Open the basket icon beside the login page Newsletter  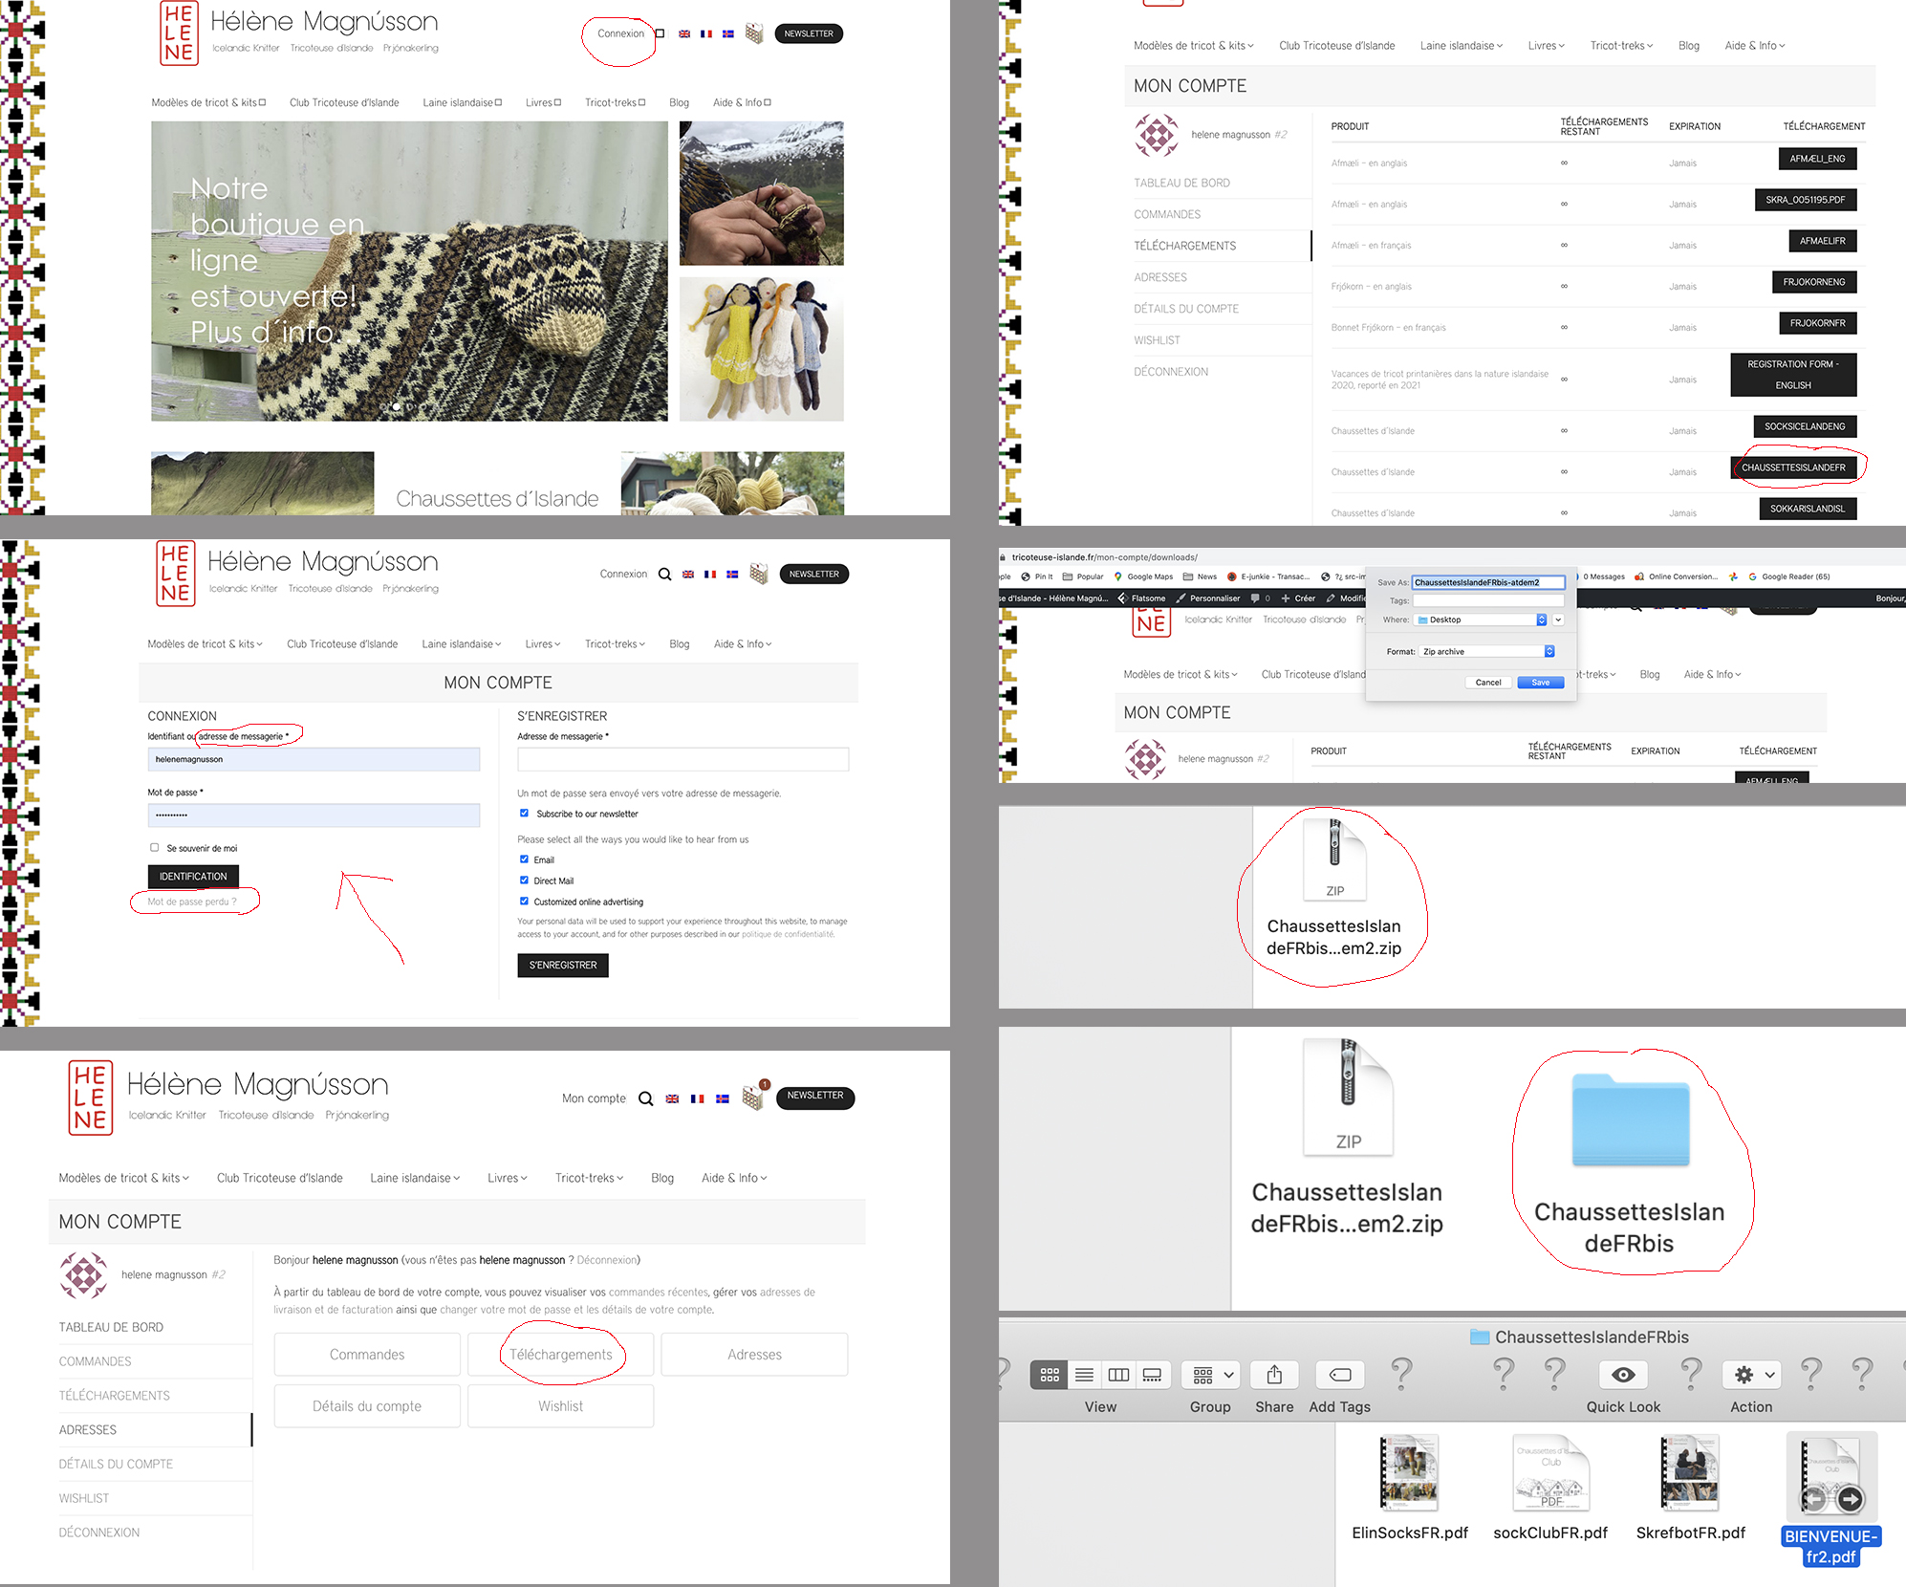[x=759, y=574]
